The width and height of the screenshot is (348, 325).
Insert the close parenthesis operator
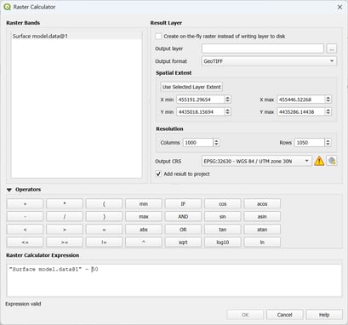(104, 216)
